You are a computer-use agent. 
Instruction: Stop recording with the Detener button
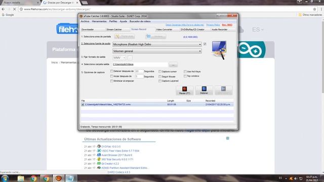tap(204, 90)
